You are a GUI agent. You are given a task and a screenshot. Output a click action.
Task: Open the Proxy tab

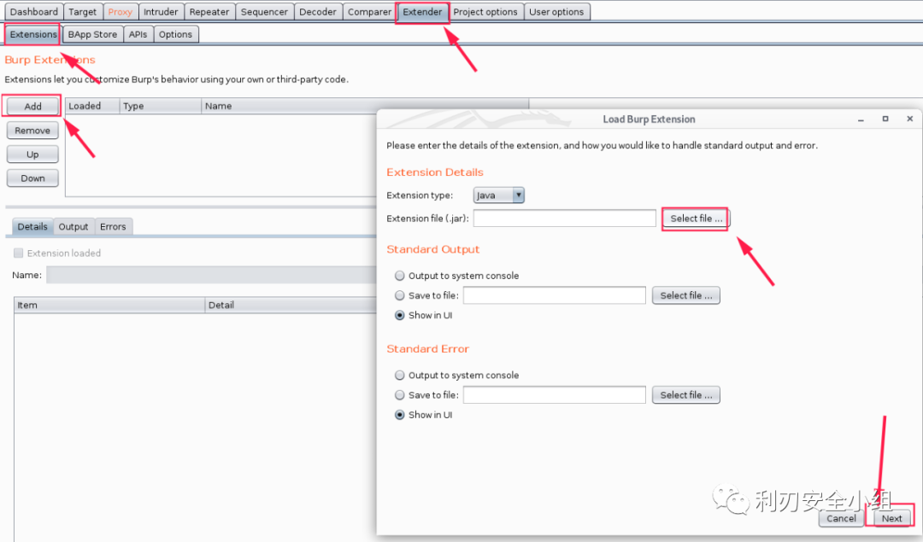pyautogui.click(x=121, y=12)
